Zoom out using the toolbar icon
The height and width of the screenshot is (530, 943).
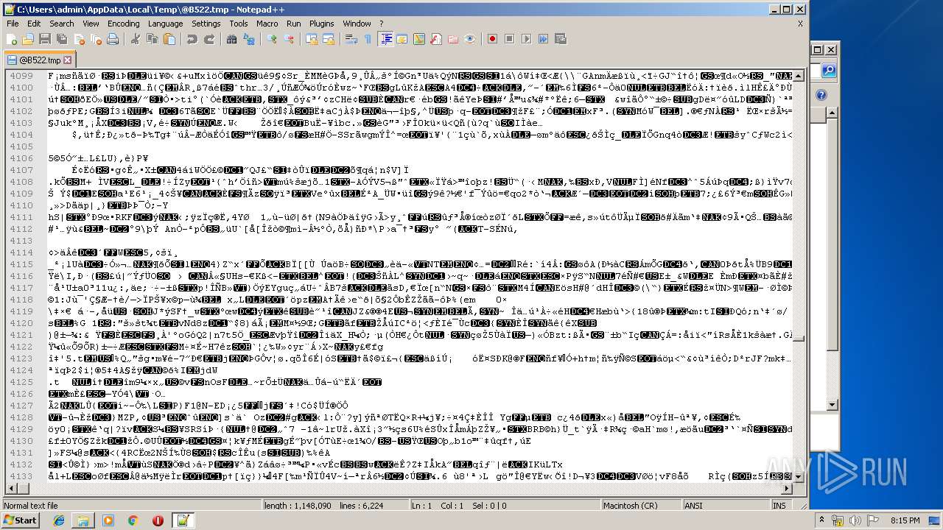coord(289,39)
